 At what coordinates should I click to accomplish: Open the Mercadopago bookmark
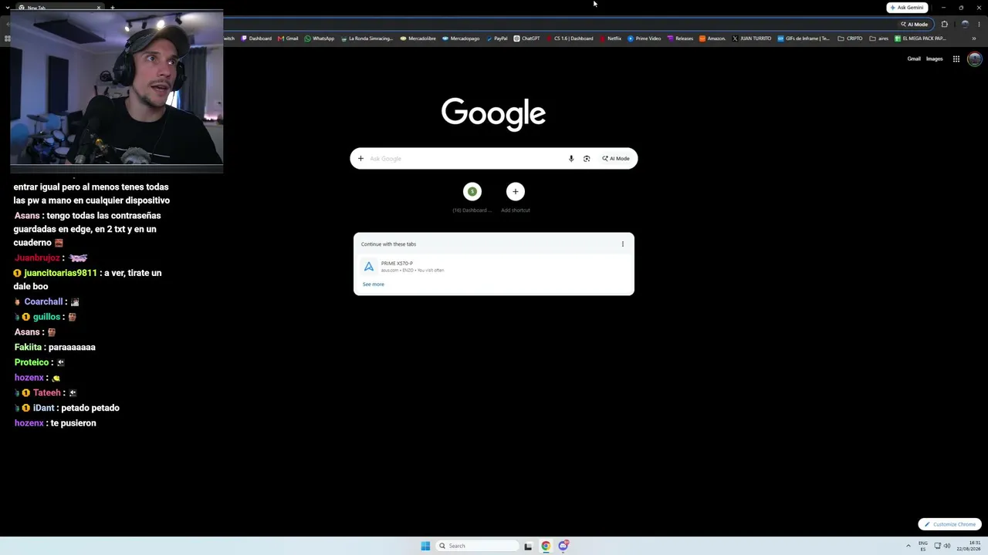[x=461, y=39]
